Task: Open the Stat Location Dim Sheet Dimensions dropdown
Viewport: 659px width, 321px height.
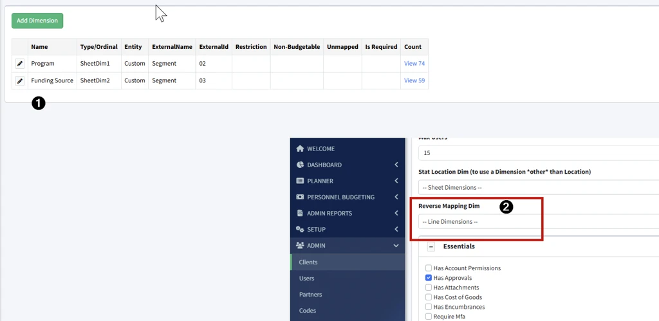Action: pos(539,187)
